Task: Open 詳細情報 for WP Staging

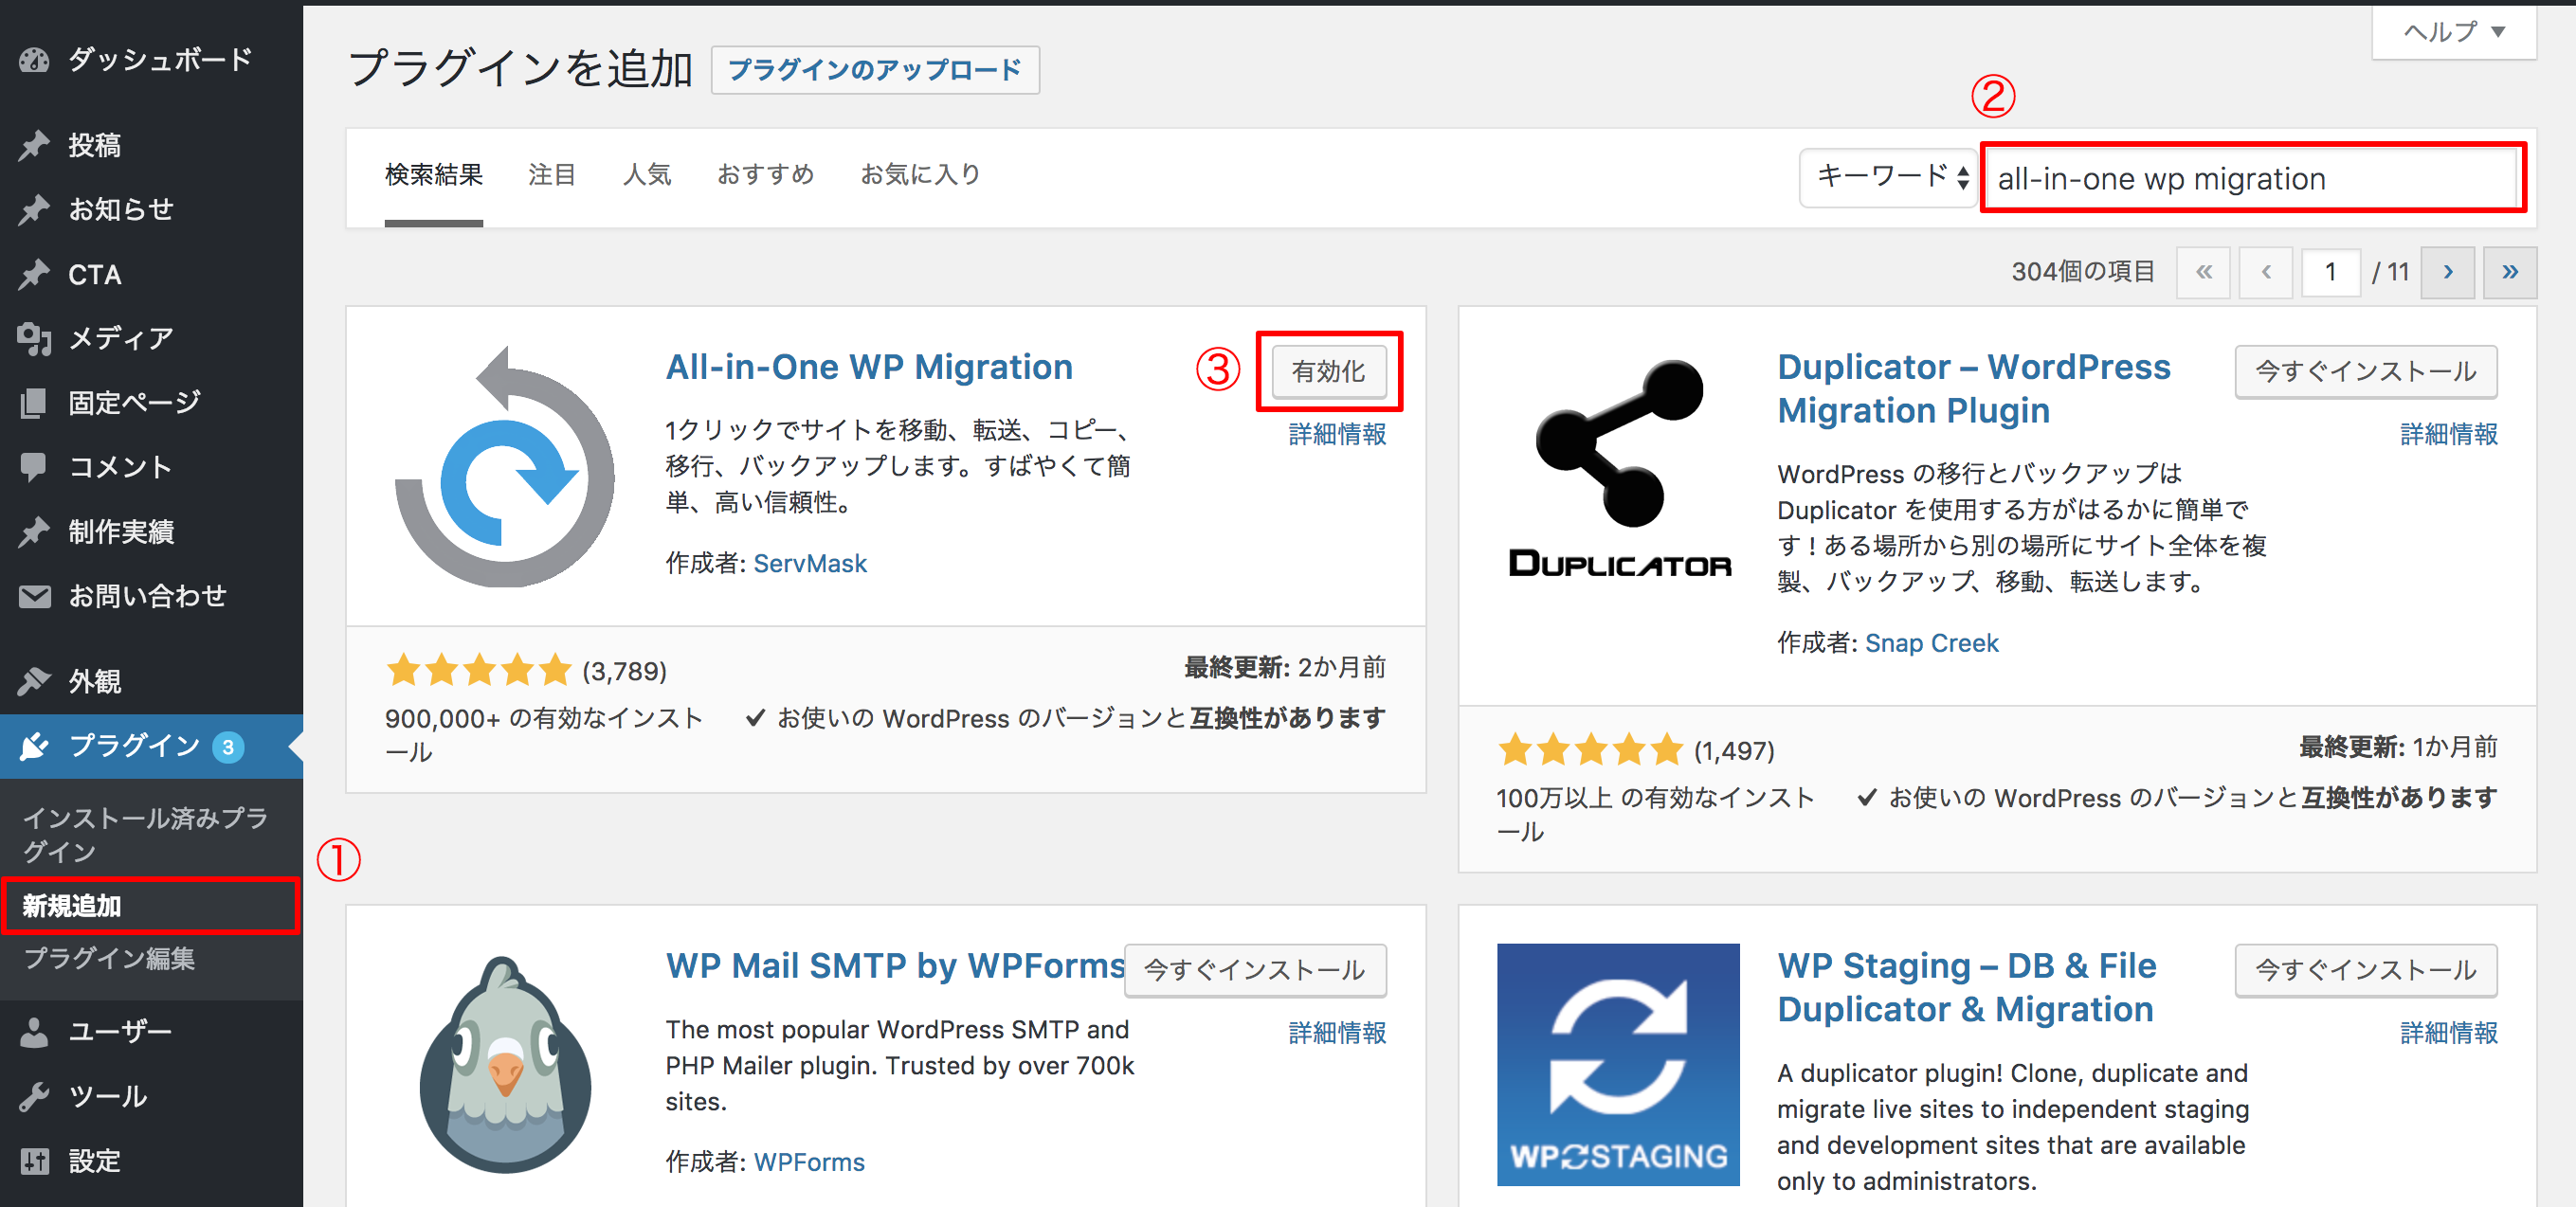Action: tap(2449, 1032)
